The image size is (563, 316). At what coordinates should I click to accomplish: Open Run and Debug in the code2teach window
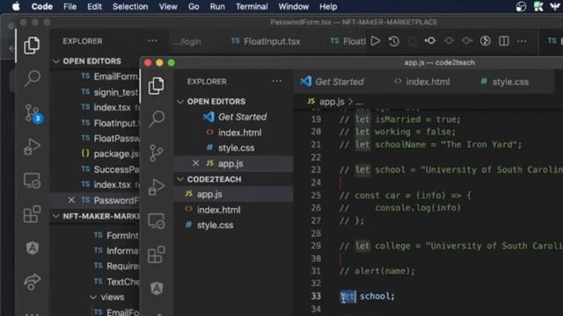(157, 187)
